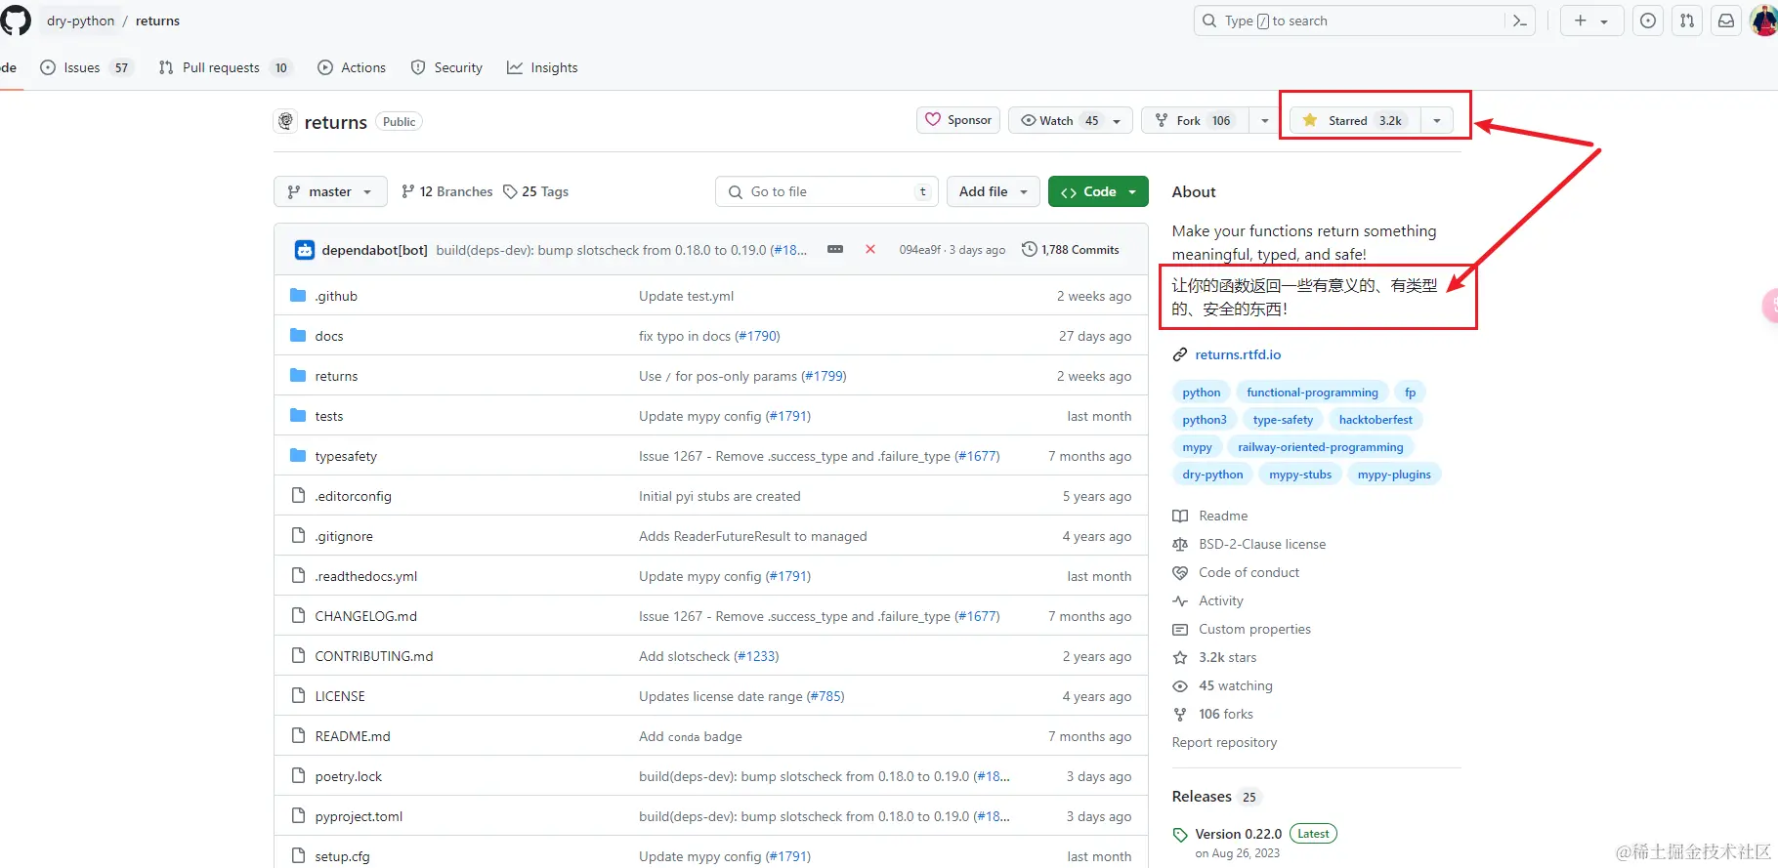Click the LICENSE file icon

(298, 696)
